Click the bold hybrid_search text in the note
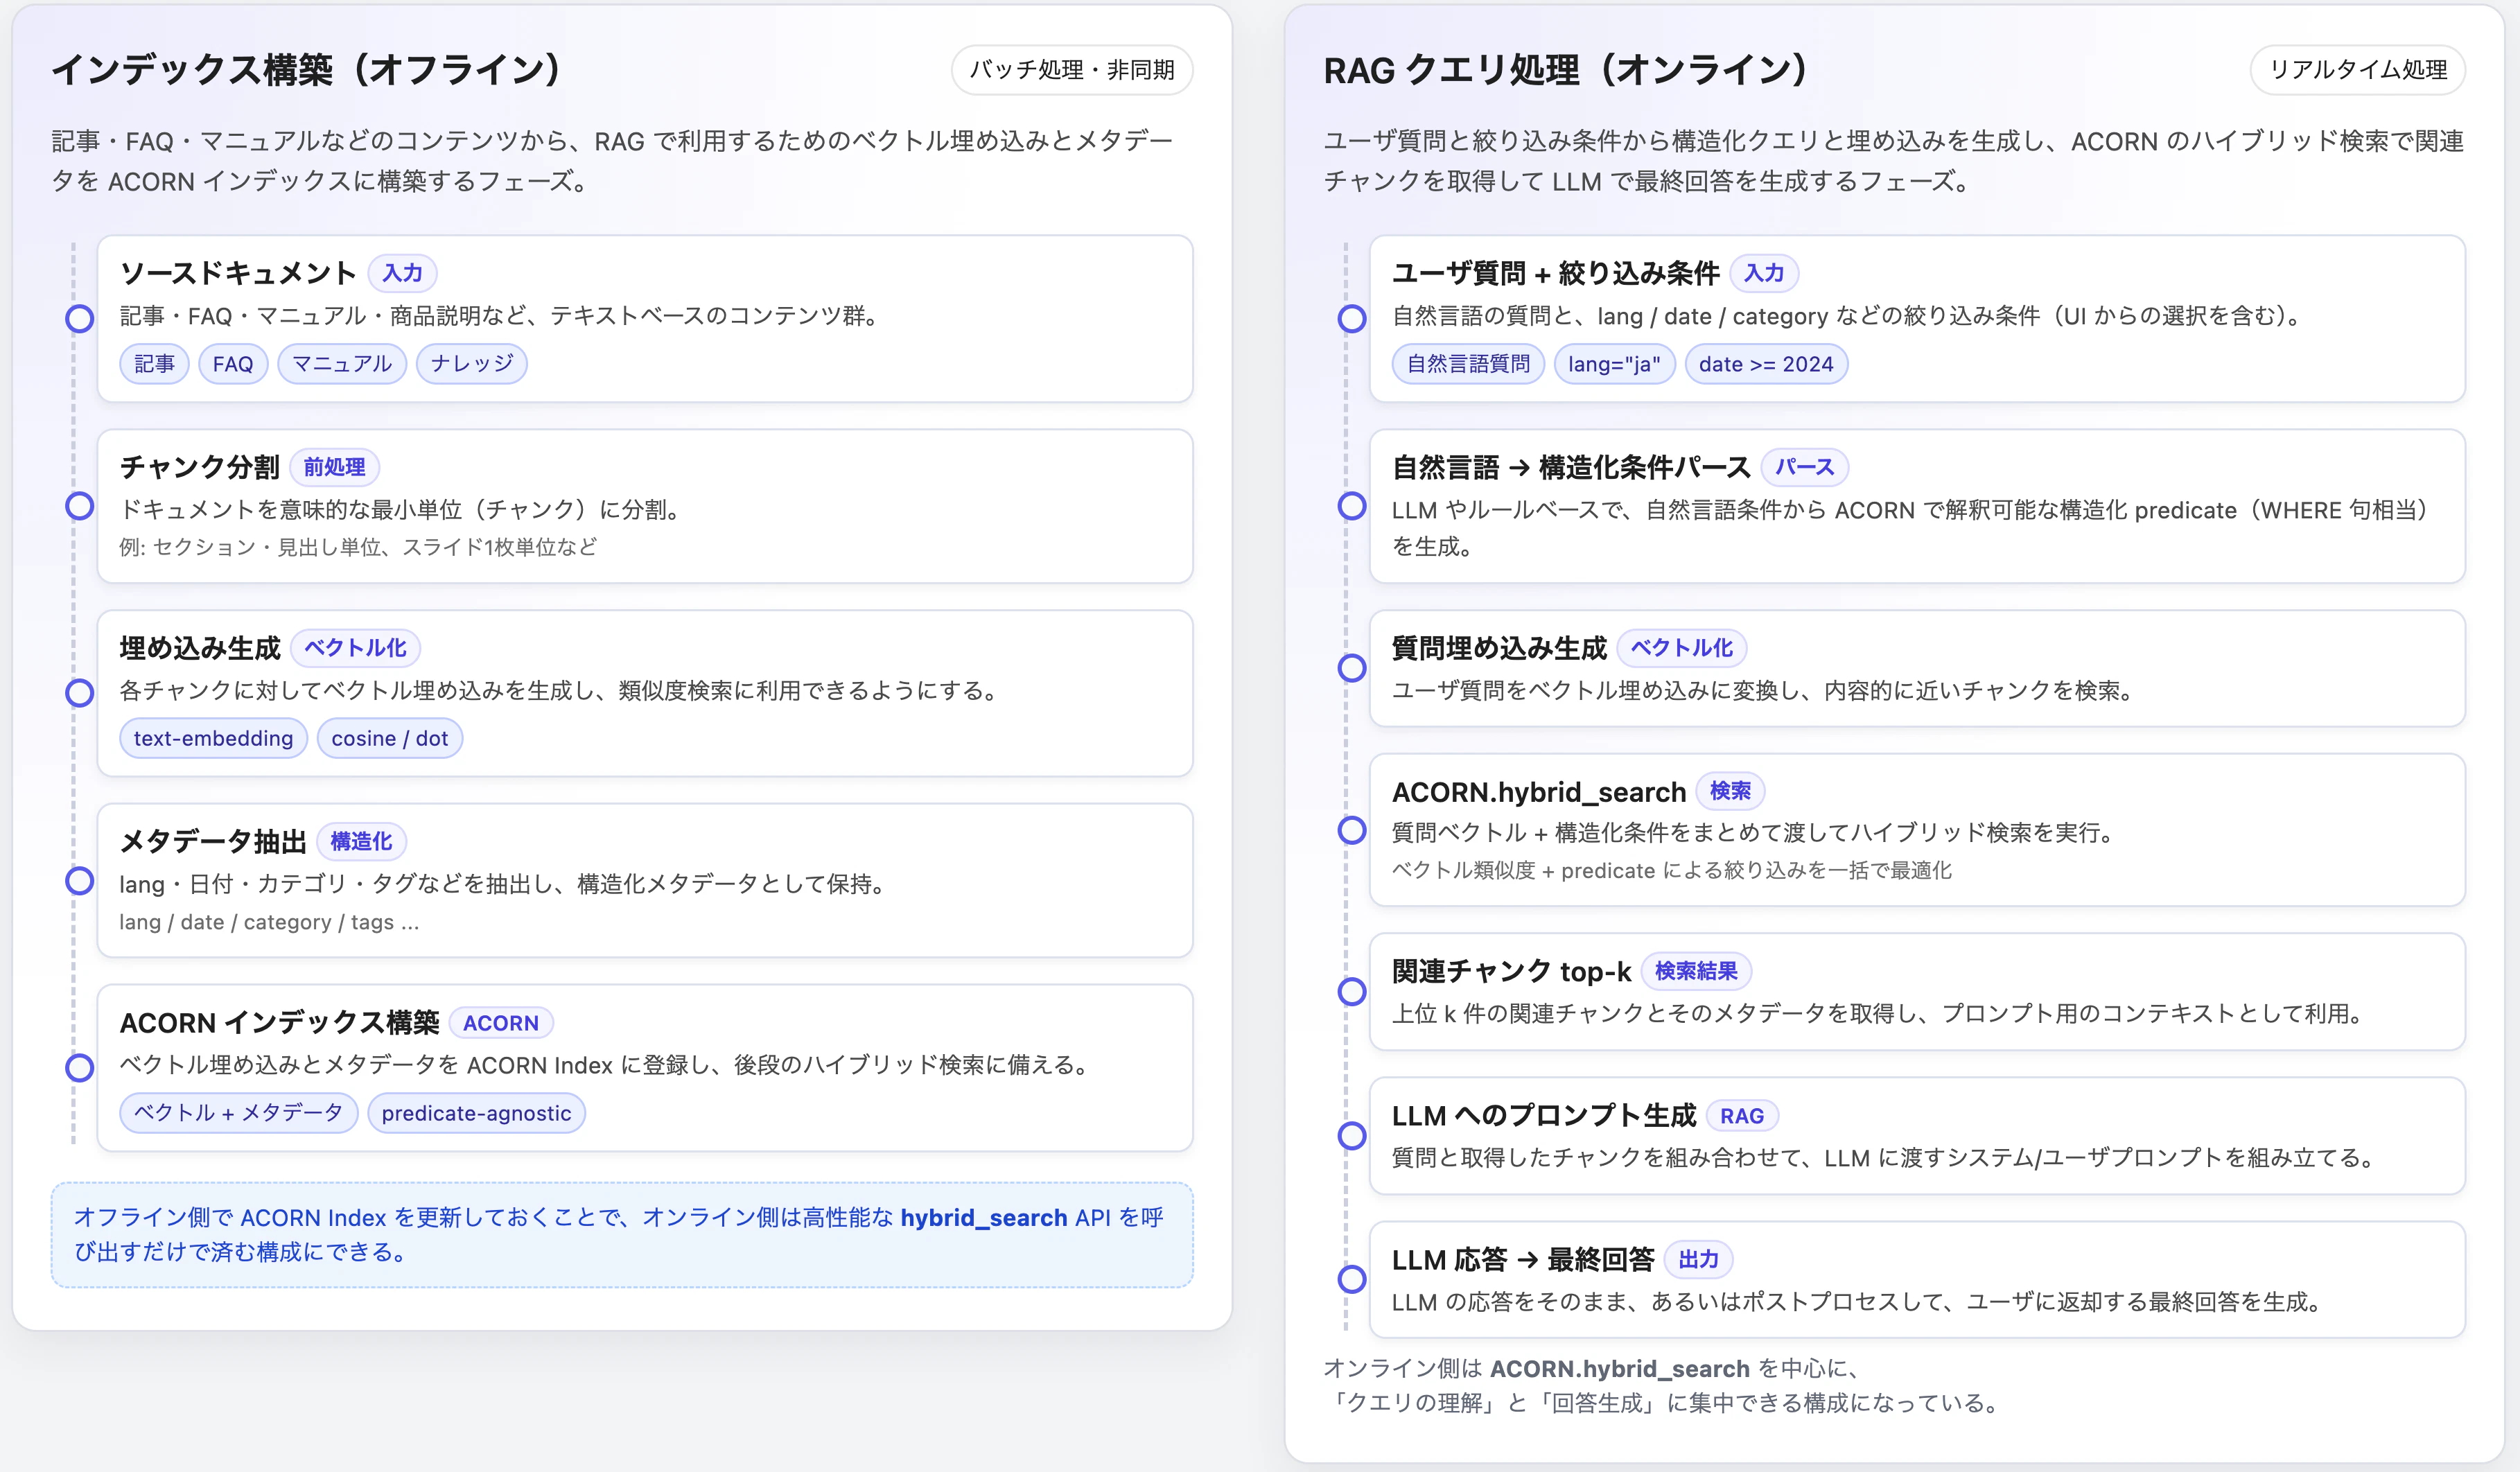Viewport: 2520px width, 1472px height. 984,1218
